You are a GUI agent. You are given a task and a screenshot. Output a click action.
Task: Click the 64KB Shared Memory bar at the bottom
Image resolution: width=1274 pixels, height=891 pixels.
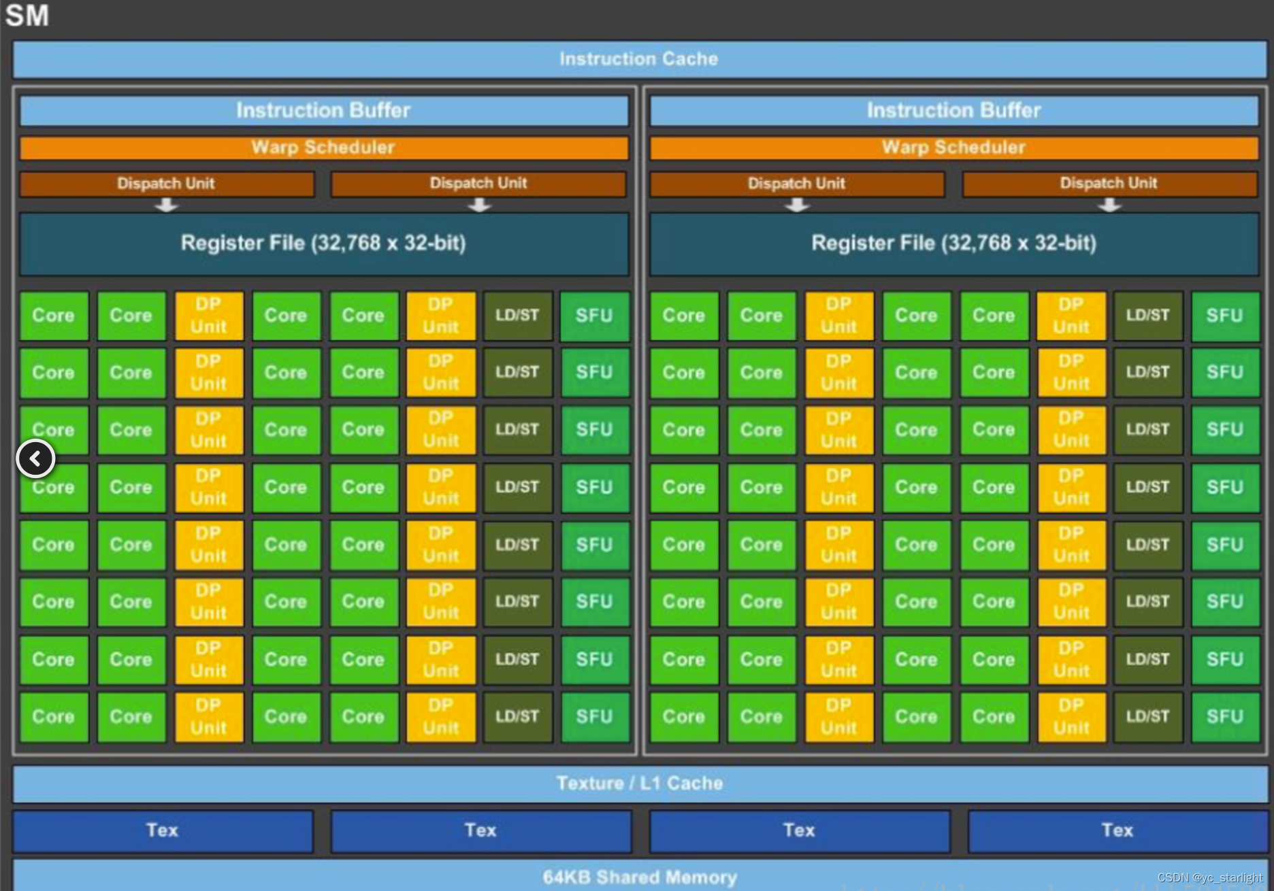[x=637, y=877]
